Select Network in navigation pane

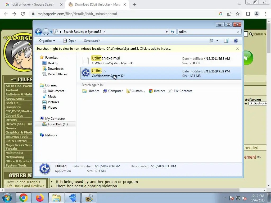tap(51, 135)
